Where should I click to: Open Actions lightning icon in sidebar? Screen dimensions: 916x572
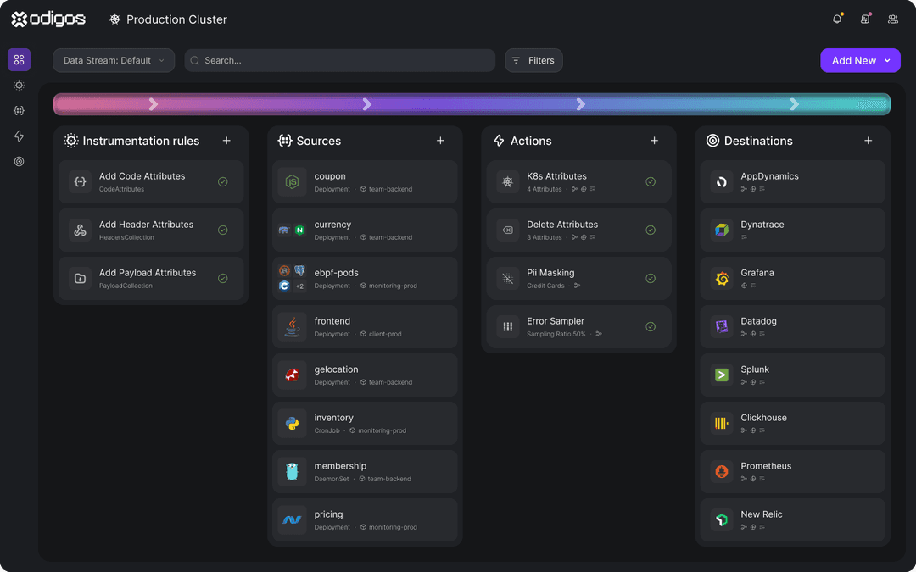click(x=19, y=136)
